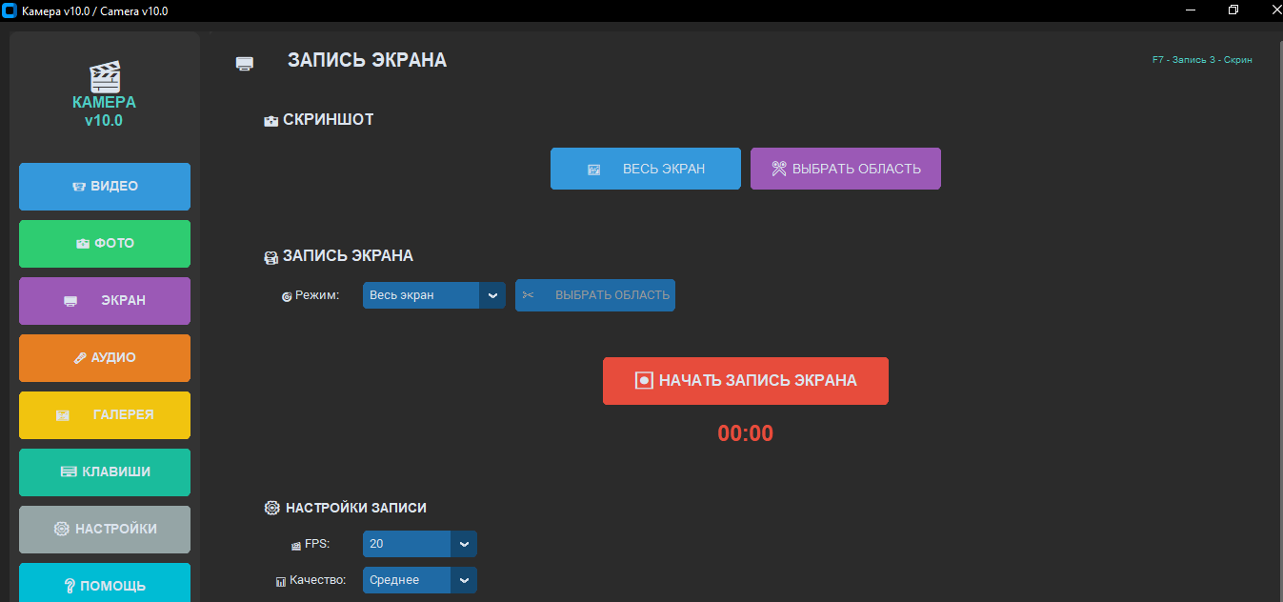Click the app icon in the title bar
The width and height of the screenshot is (1283, 602).
pyautogui.click(x=10, y=10)
